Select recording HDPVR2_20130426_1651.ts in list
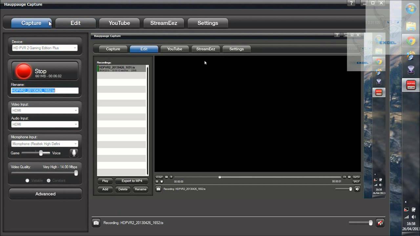 [121, 69]
